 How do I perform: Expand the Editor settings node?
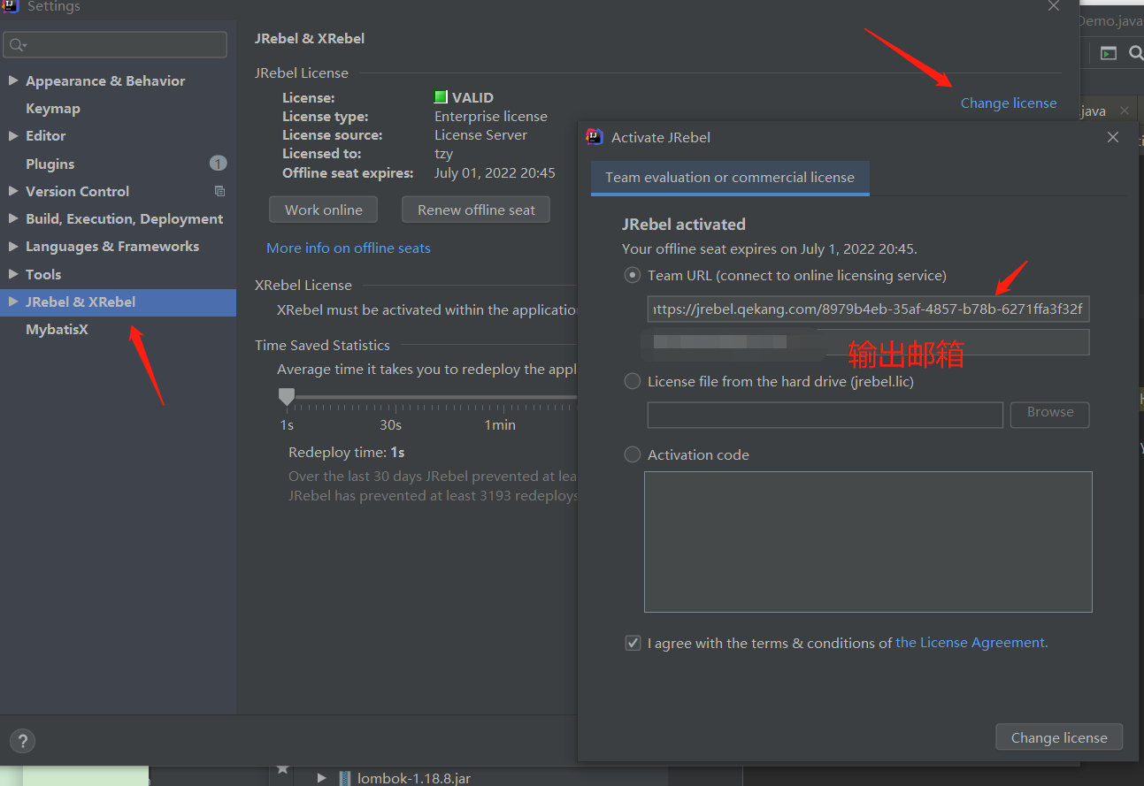point(13,135)
